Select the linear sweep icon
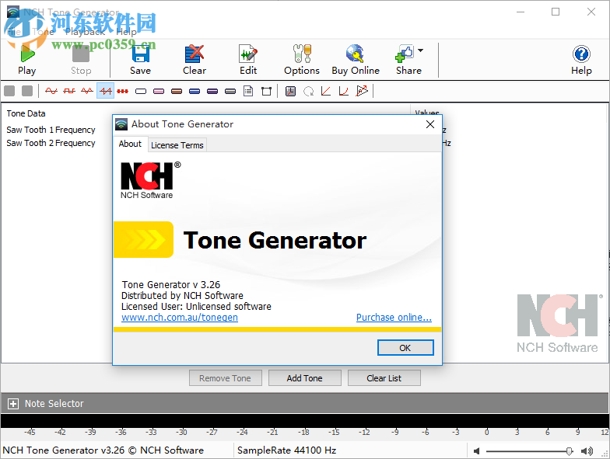The image size is (610, 459). click(326, 92)
